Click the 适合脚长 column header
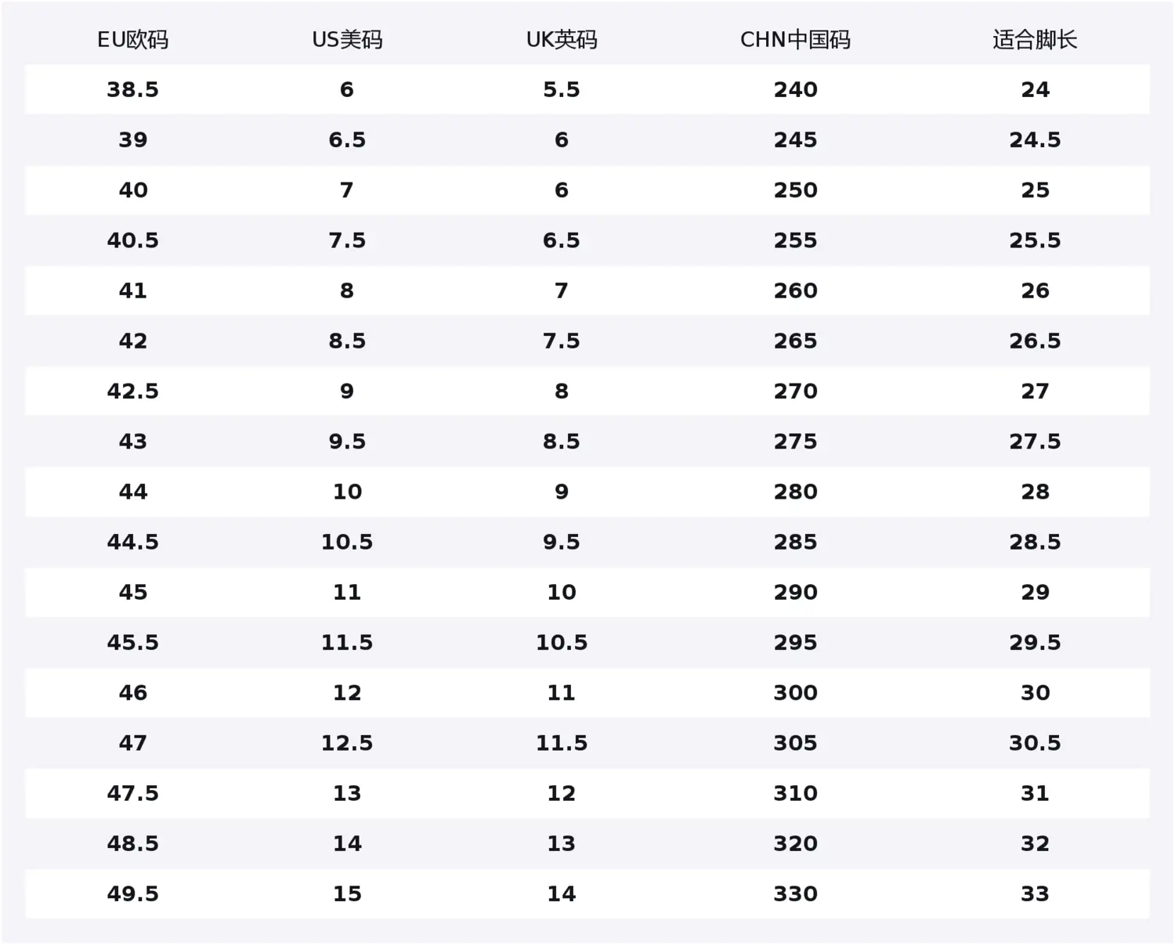This screenshot has height=945, width=1175. click(1035, 40)
